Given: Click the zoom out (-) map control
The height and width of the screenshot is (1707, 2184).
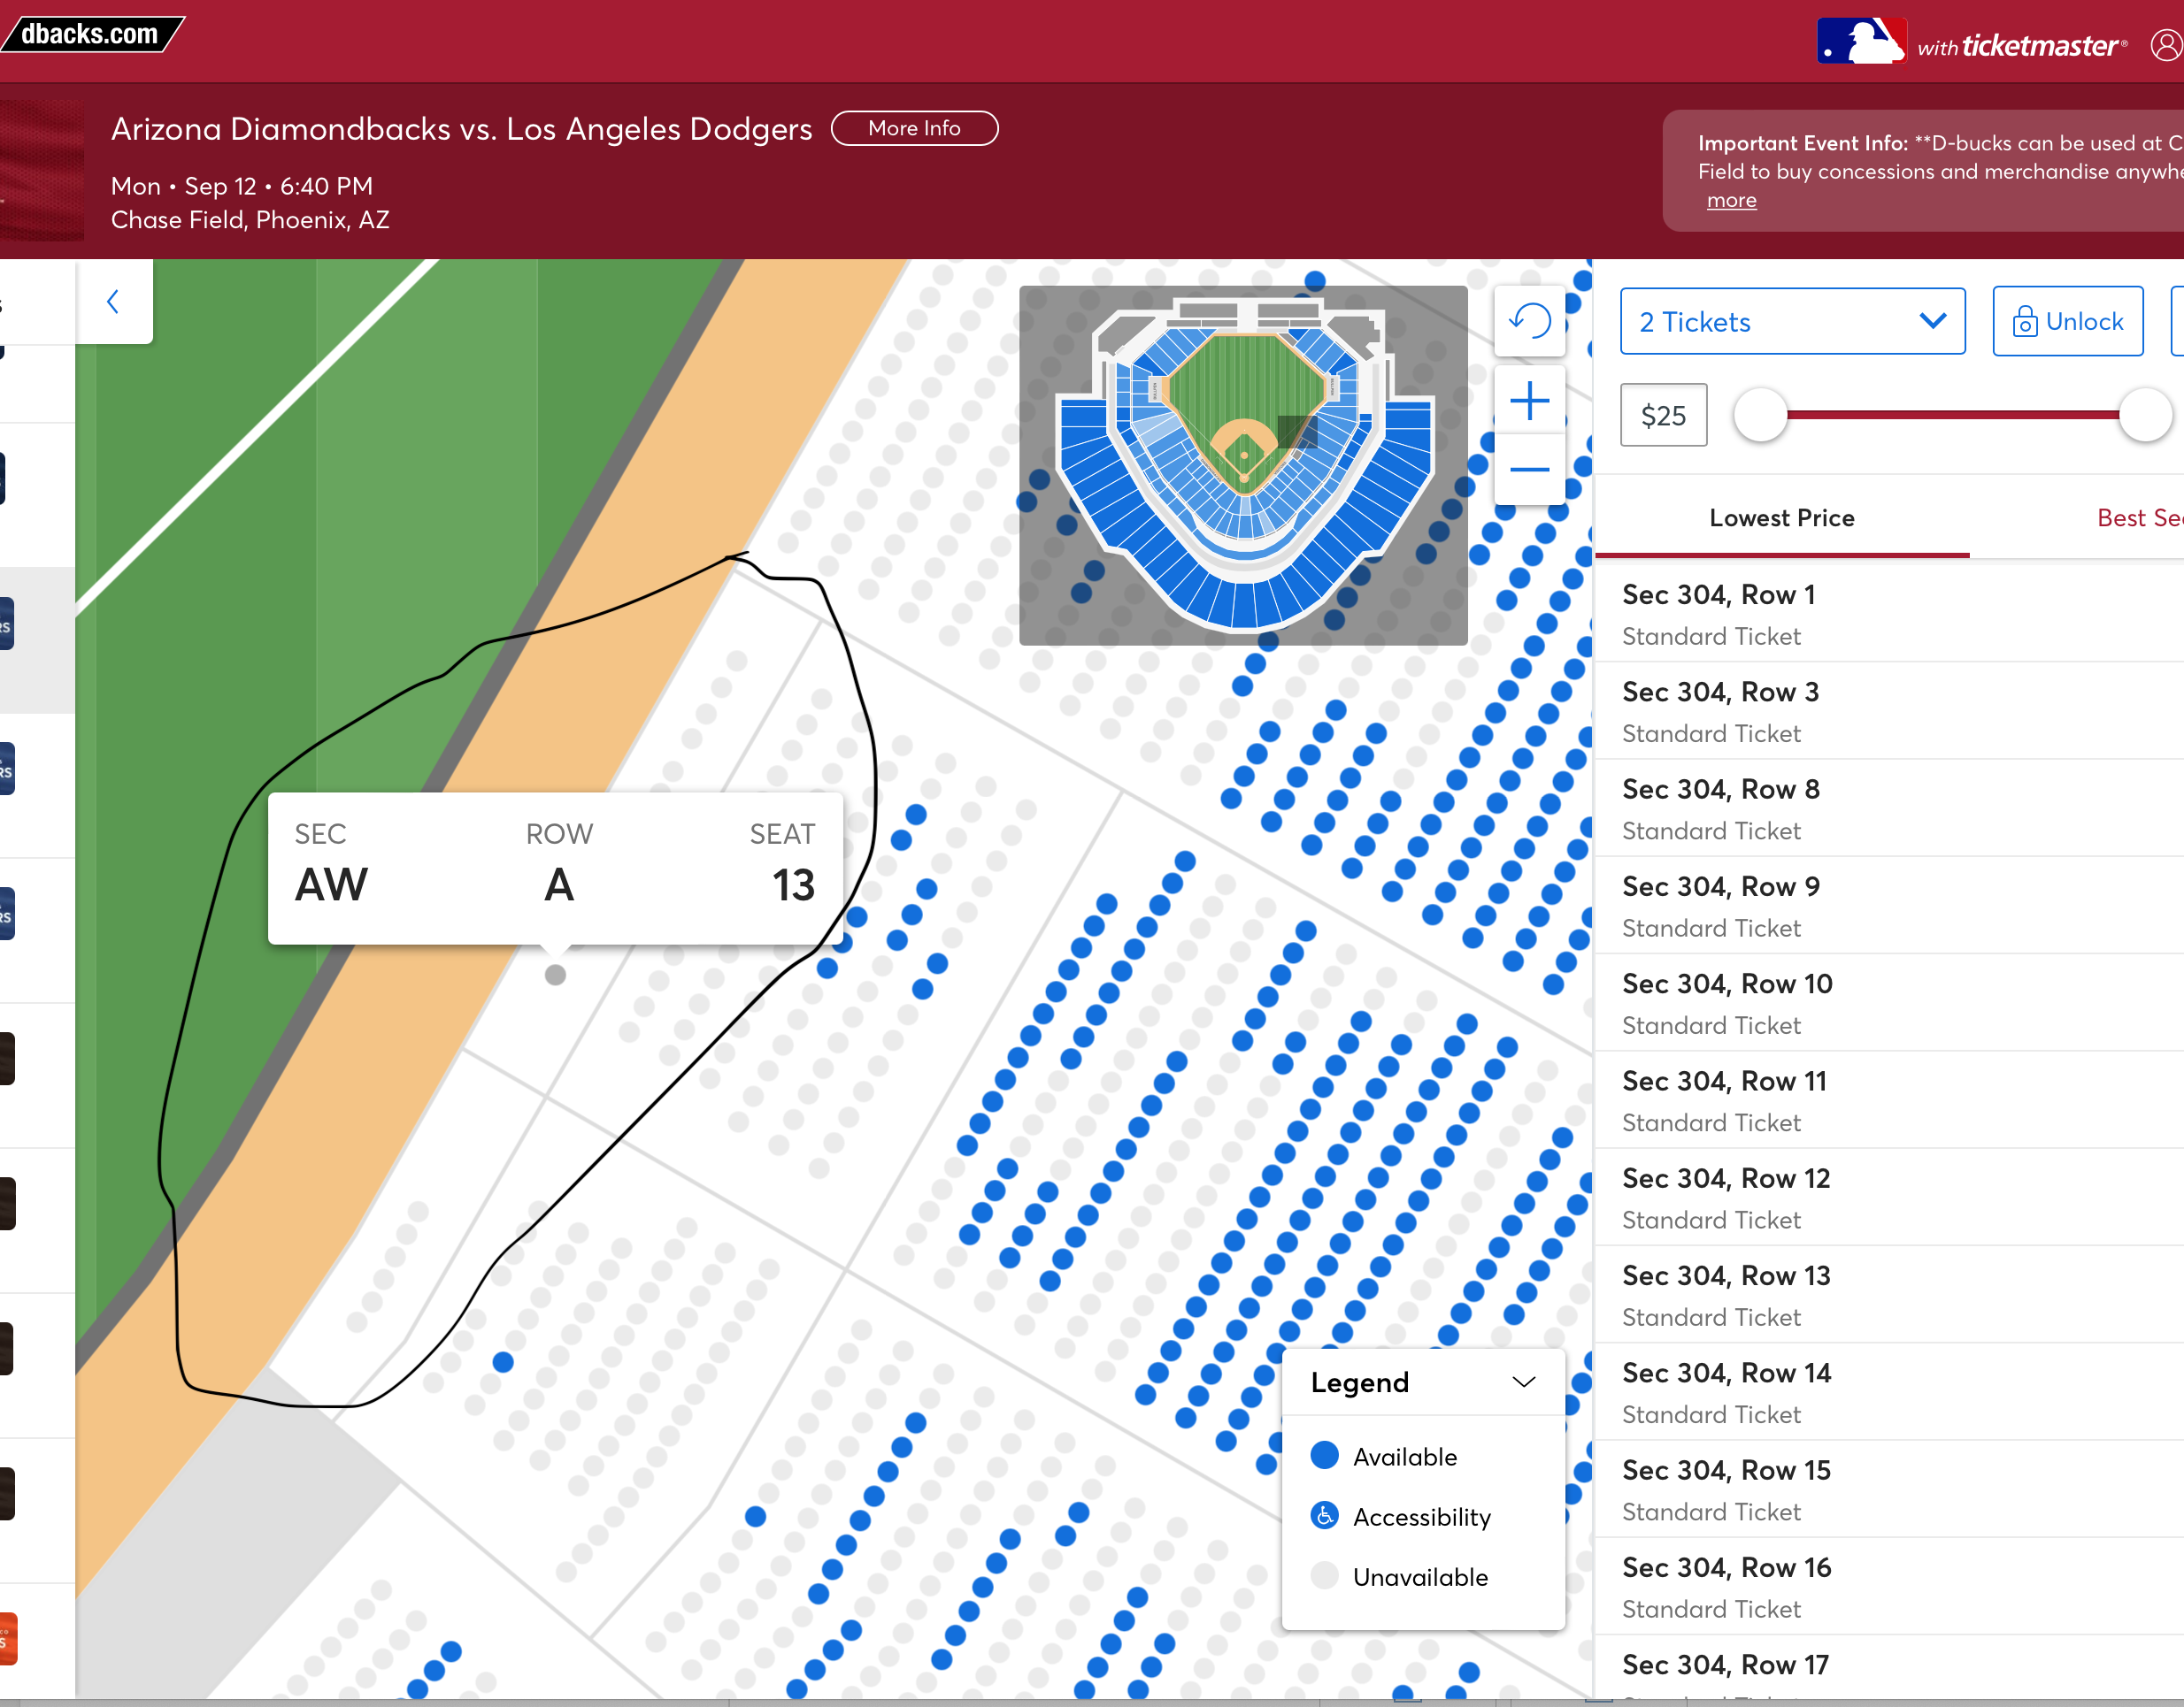Looking at the screenshot, I should 1528,470.
